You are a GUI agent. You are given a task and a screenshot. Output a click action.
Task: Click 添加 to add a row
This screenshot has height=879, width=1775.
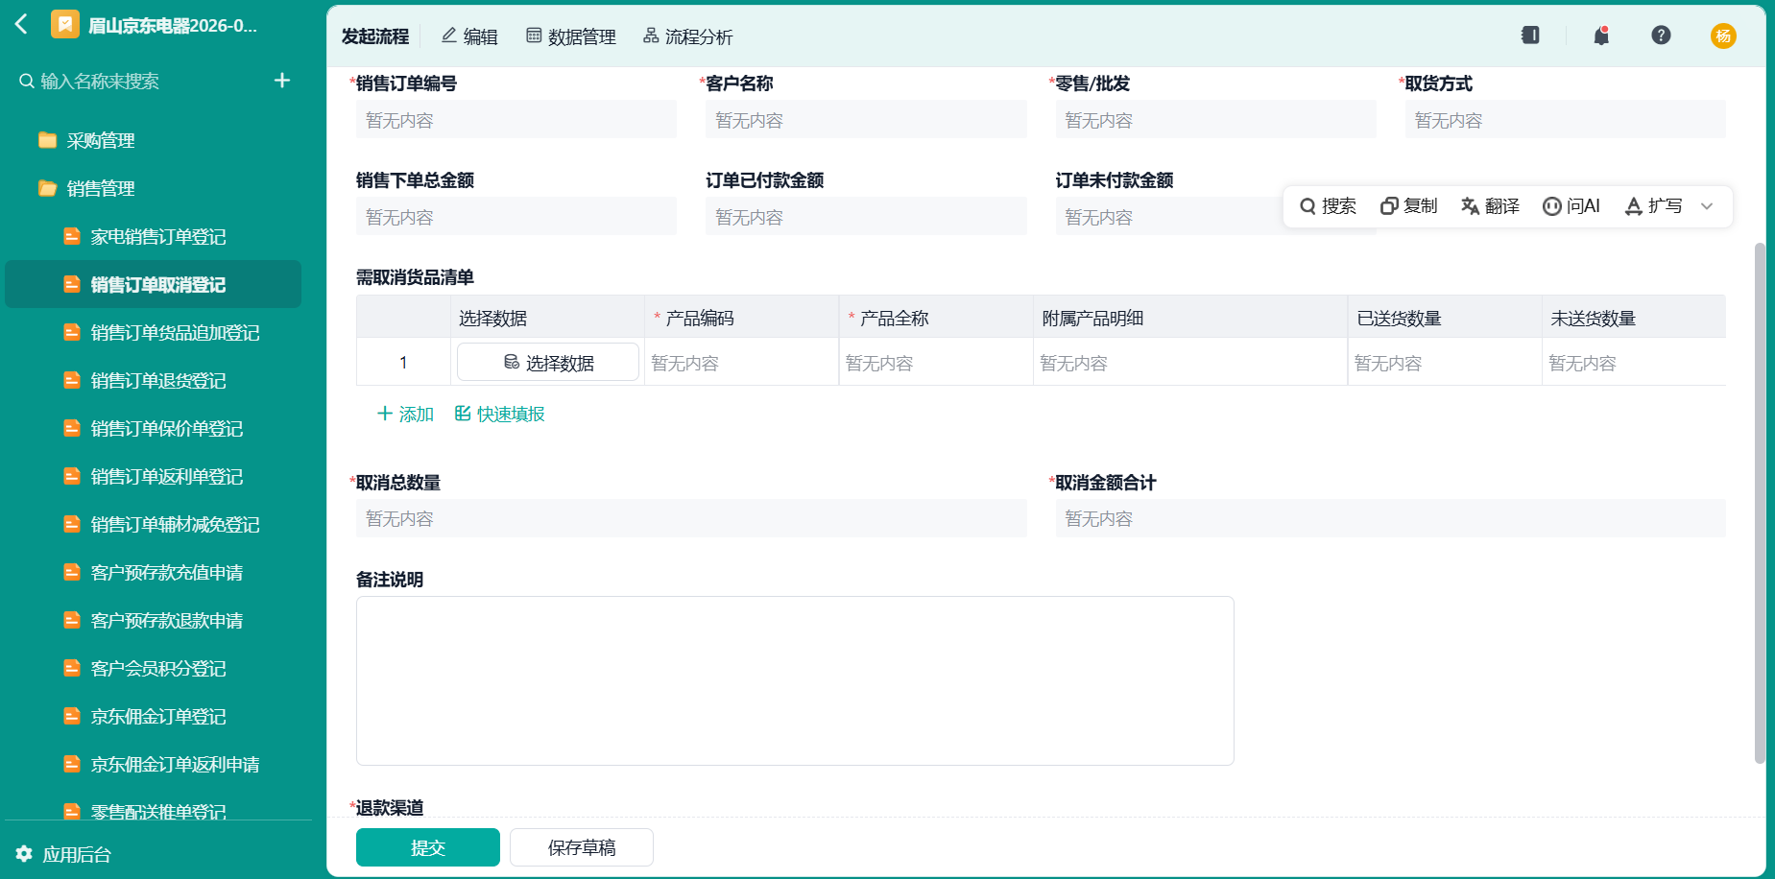pyautogui.click(x=405, y=414)
